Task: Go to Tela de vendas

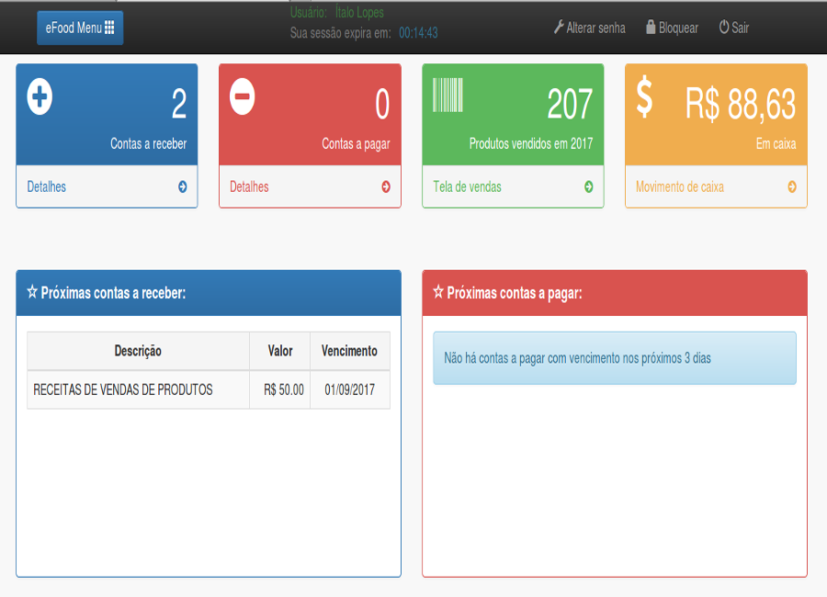Action: click(467, 186)
